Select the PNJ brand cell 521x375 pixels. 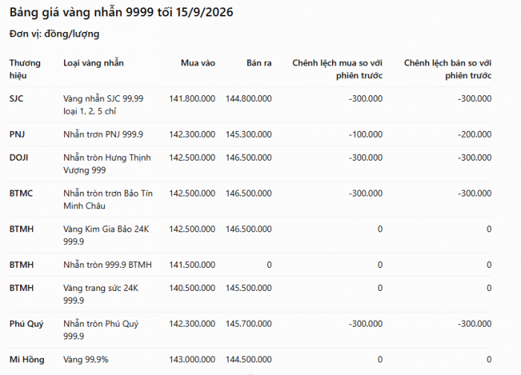(17, 134)
